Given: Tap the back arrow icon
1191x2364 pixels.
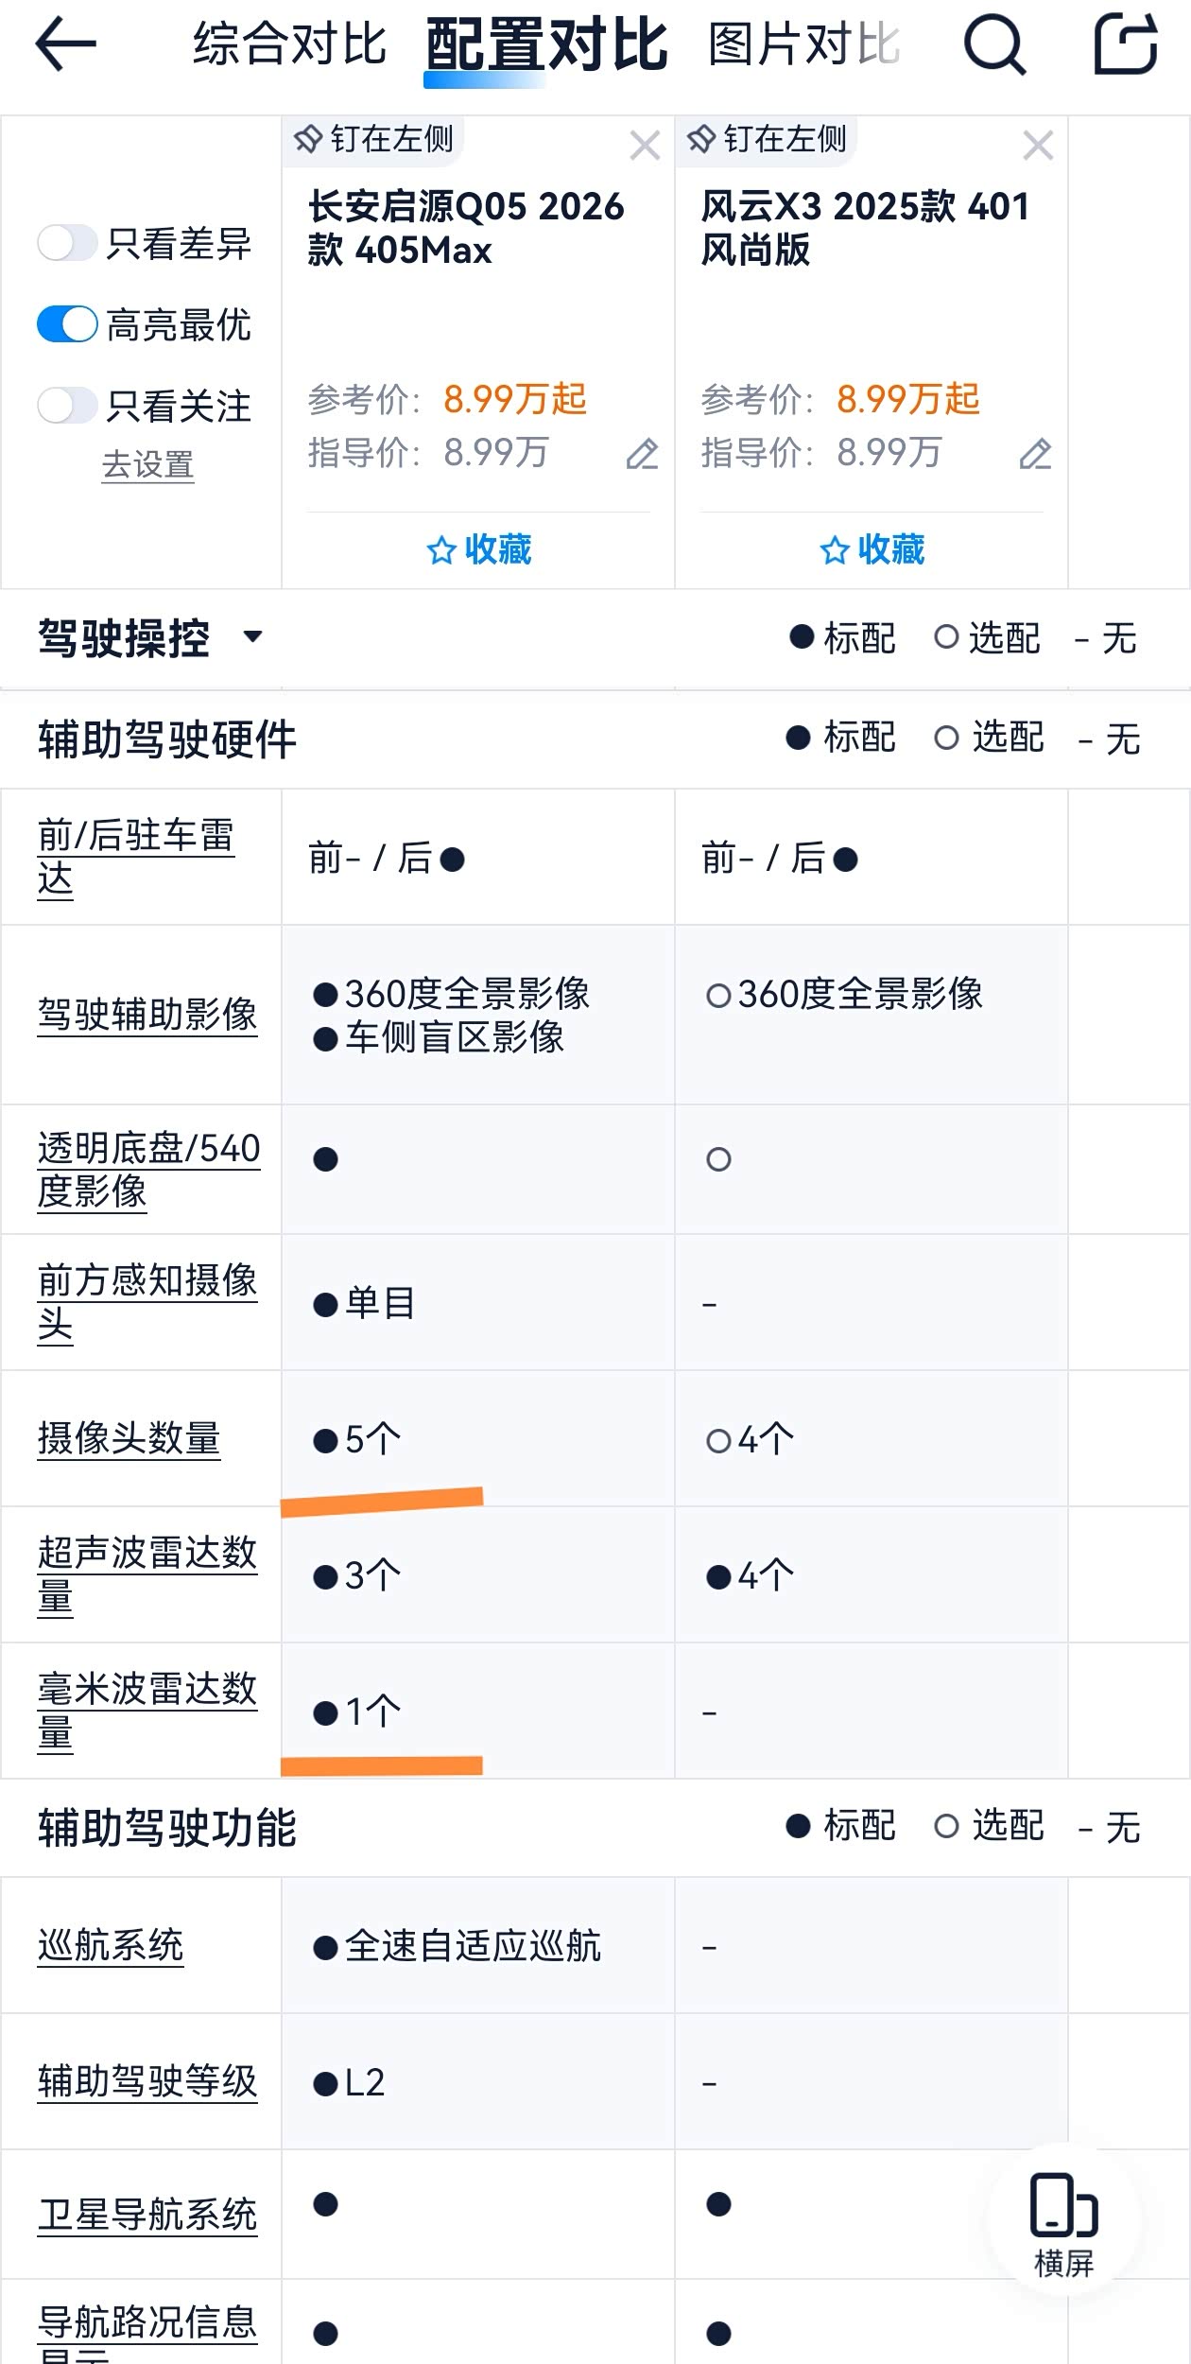Looking at the screenshot, I should (65, 43).
